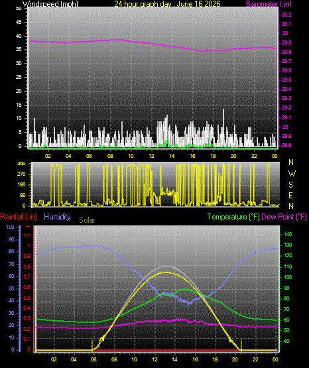Image resolution: width=309 pixels, height=368 pixels.
Task: Click the Humidity legend label
Action: [57, 217]
